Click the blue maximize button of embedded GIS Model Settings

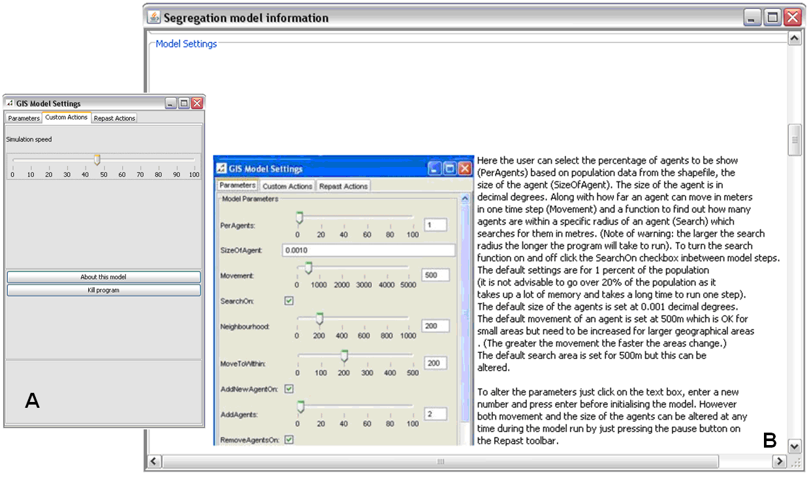(x=450, y=169)
